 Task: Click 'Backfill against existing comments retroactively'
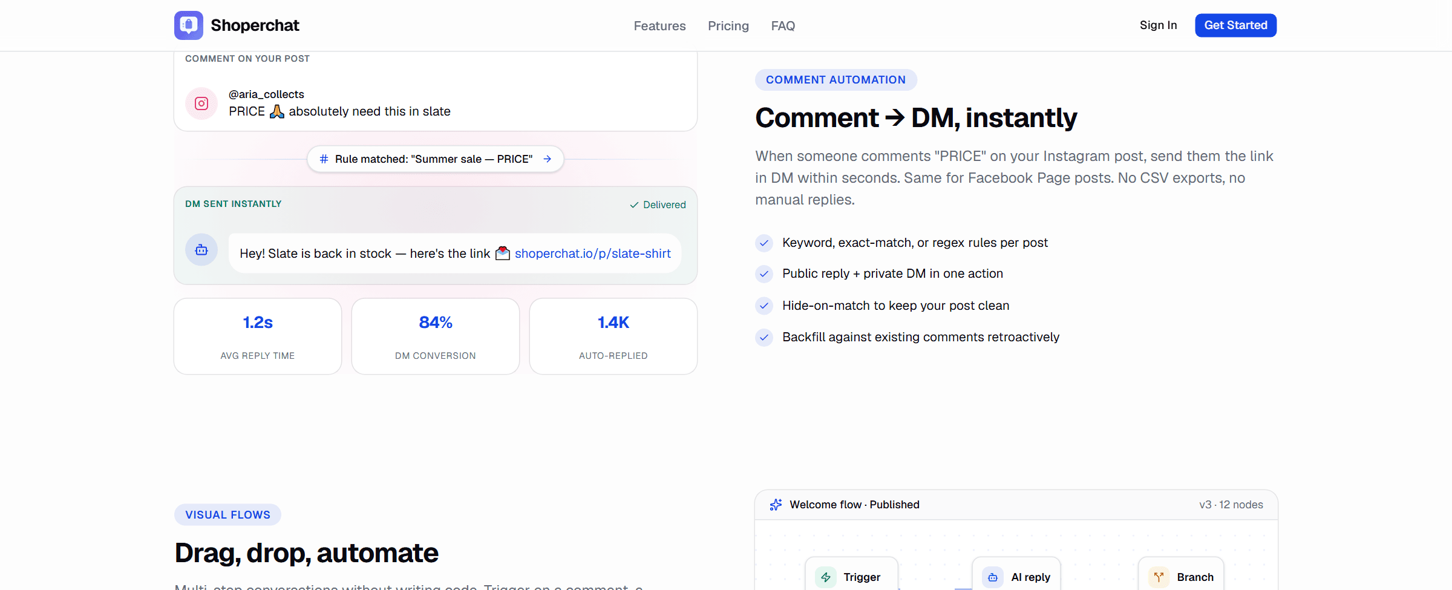click(921, 337)
